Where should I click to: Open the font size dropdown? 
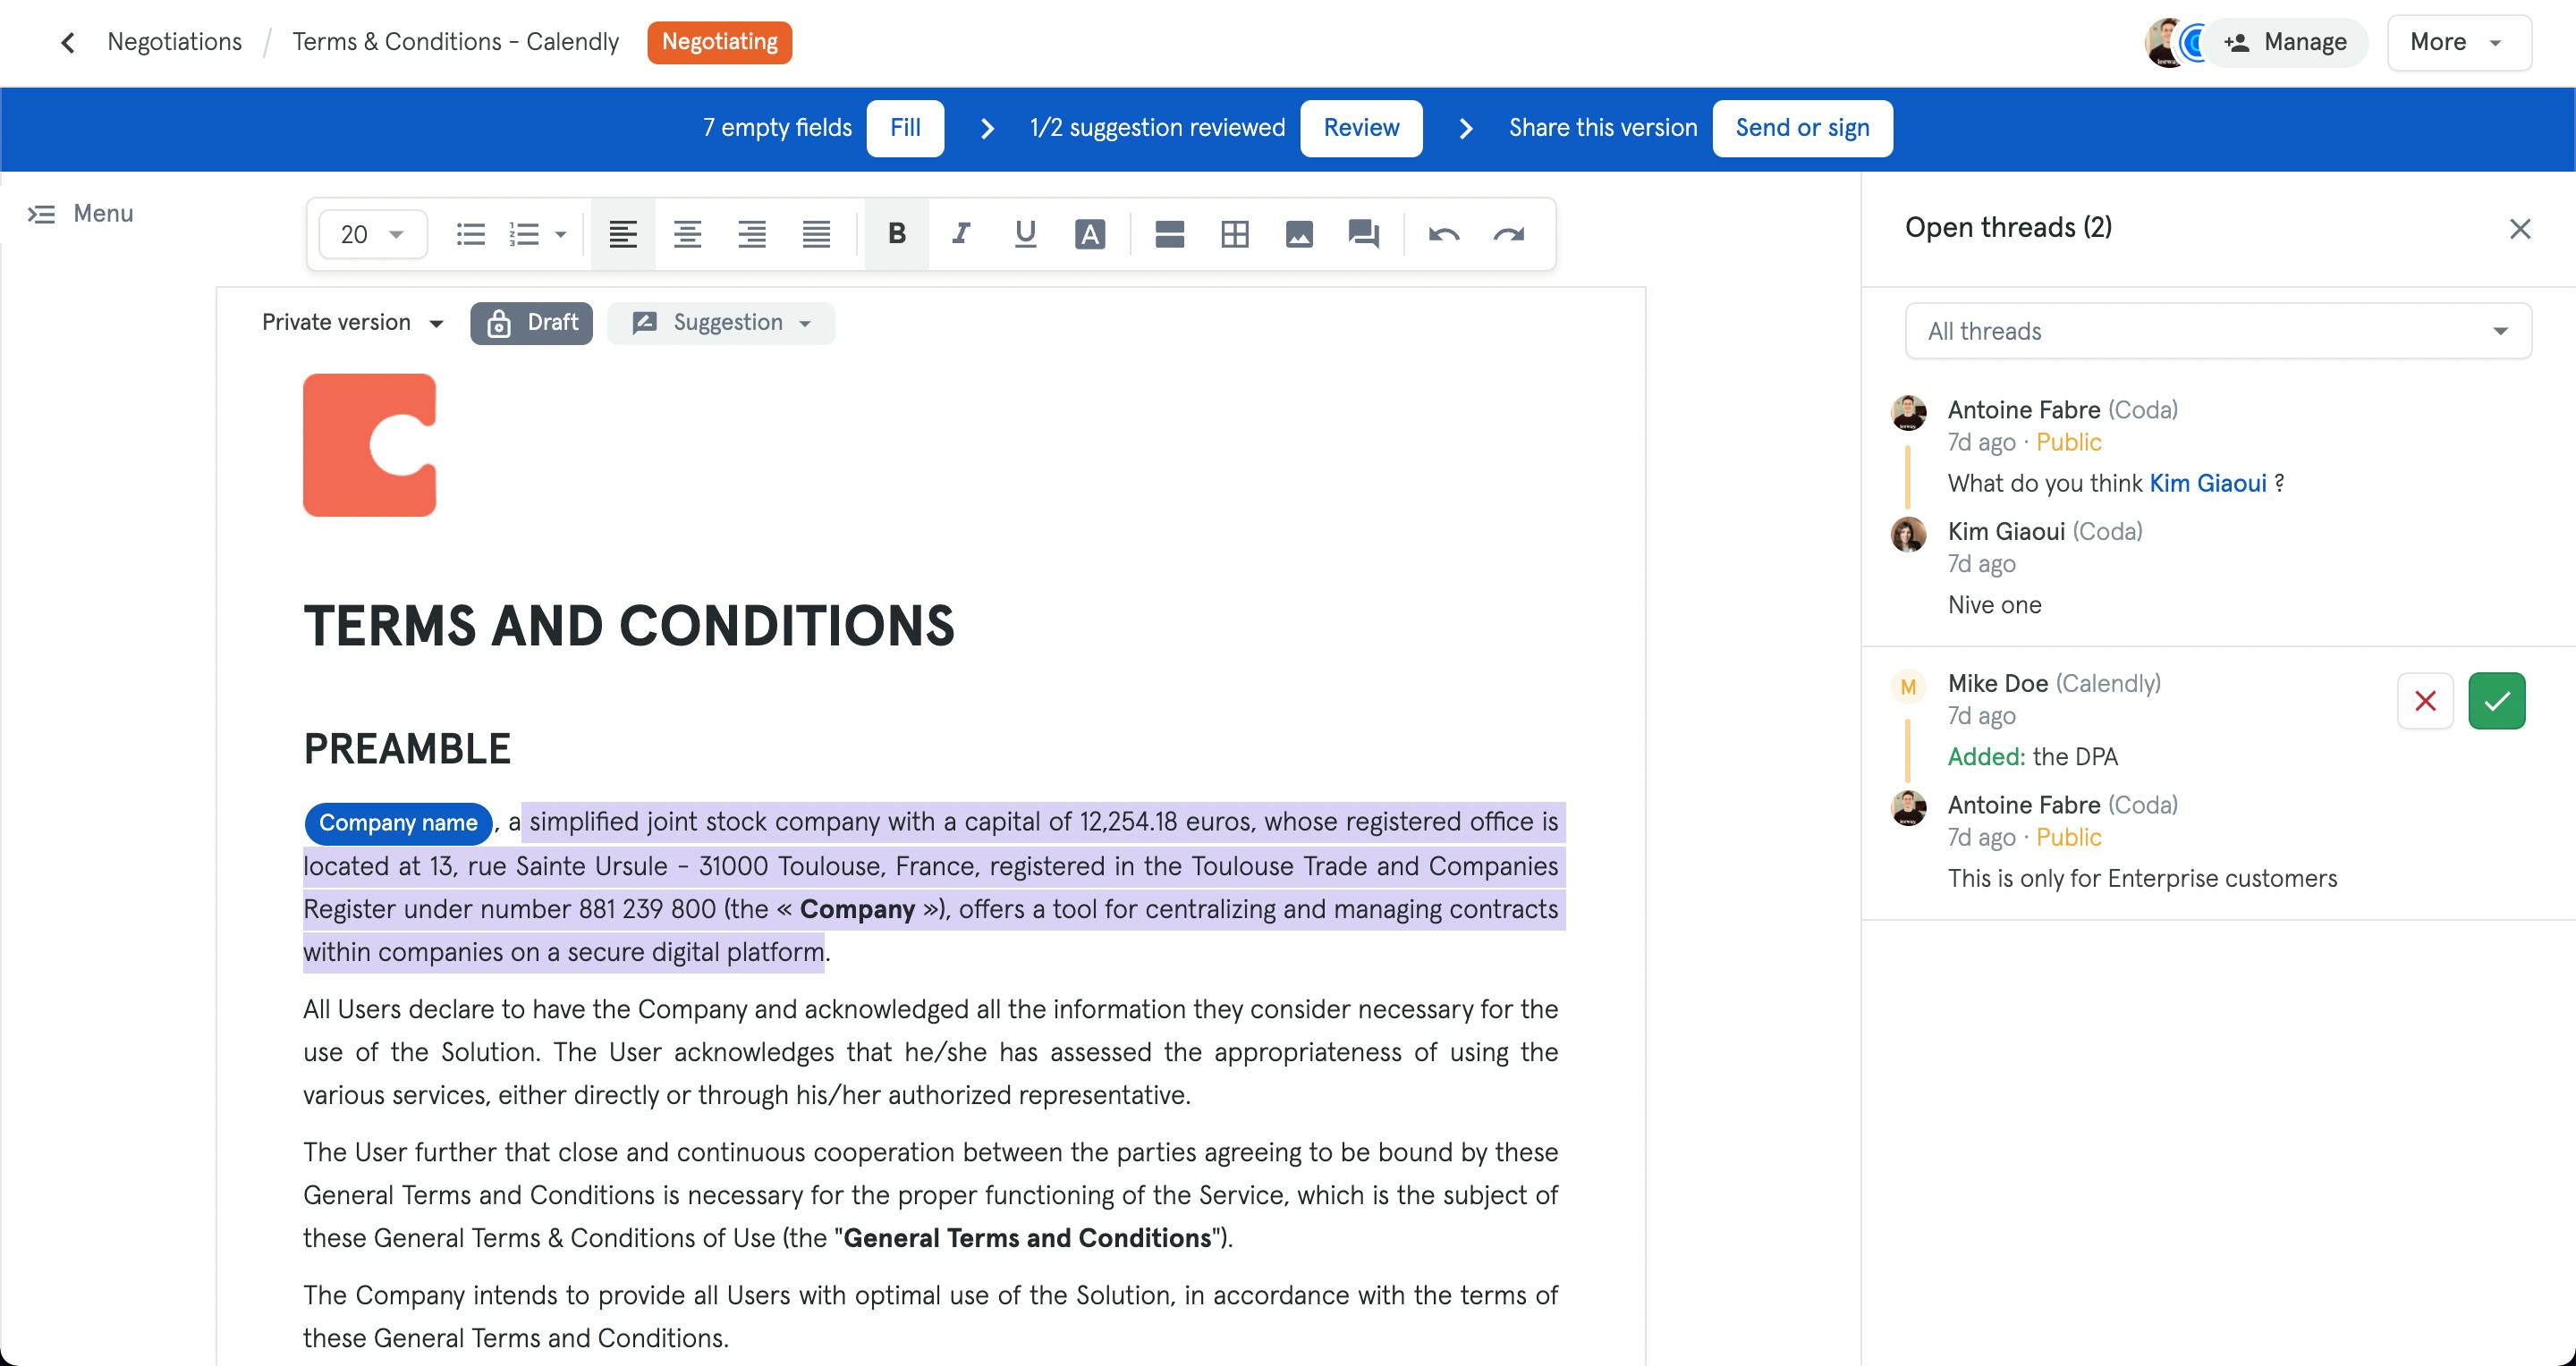click(x=370, y=234)
